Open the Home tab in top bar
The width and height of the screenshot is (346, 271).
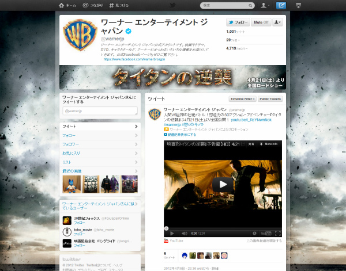pos(67,5)
